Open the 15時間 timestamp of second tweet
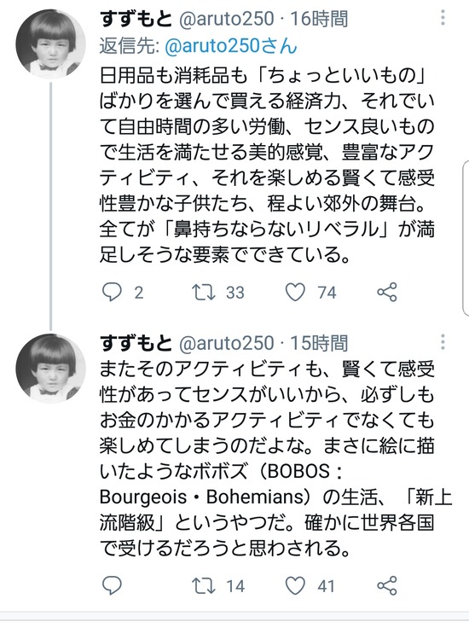Image resolution: width=469 pixels, height=622 pixels. coord(319,344)
